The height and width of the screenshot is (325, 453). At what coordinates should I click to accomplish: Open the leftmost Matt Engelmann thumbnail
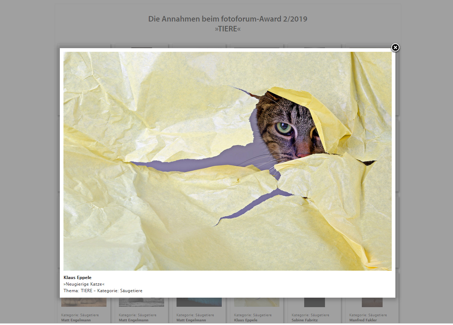pyautogui.click(x=84, y=302)
